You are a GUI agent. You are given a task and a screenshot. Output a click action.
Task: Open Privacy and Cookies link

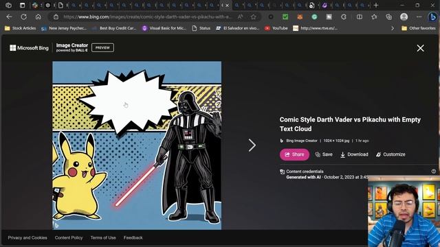coord(27,237)
